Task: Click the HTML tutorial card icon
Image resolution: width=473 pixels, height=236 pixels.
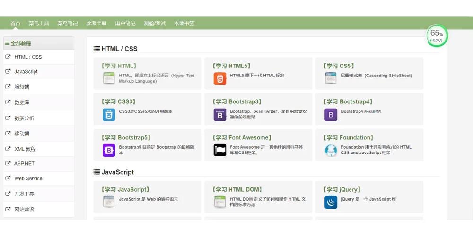Action: tap(109, 78)
